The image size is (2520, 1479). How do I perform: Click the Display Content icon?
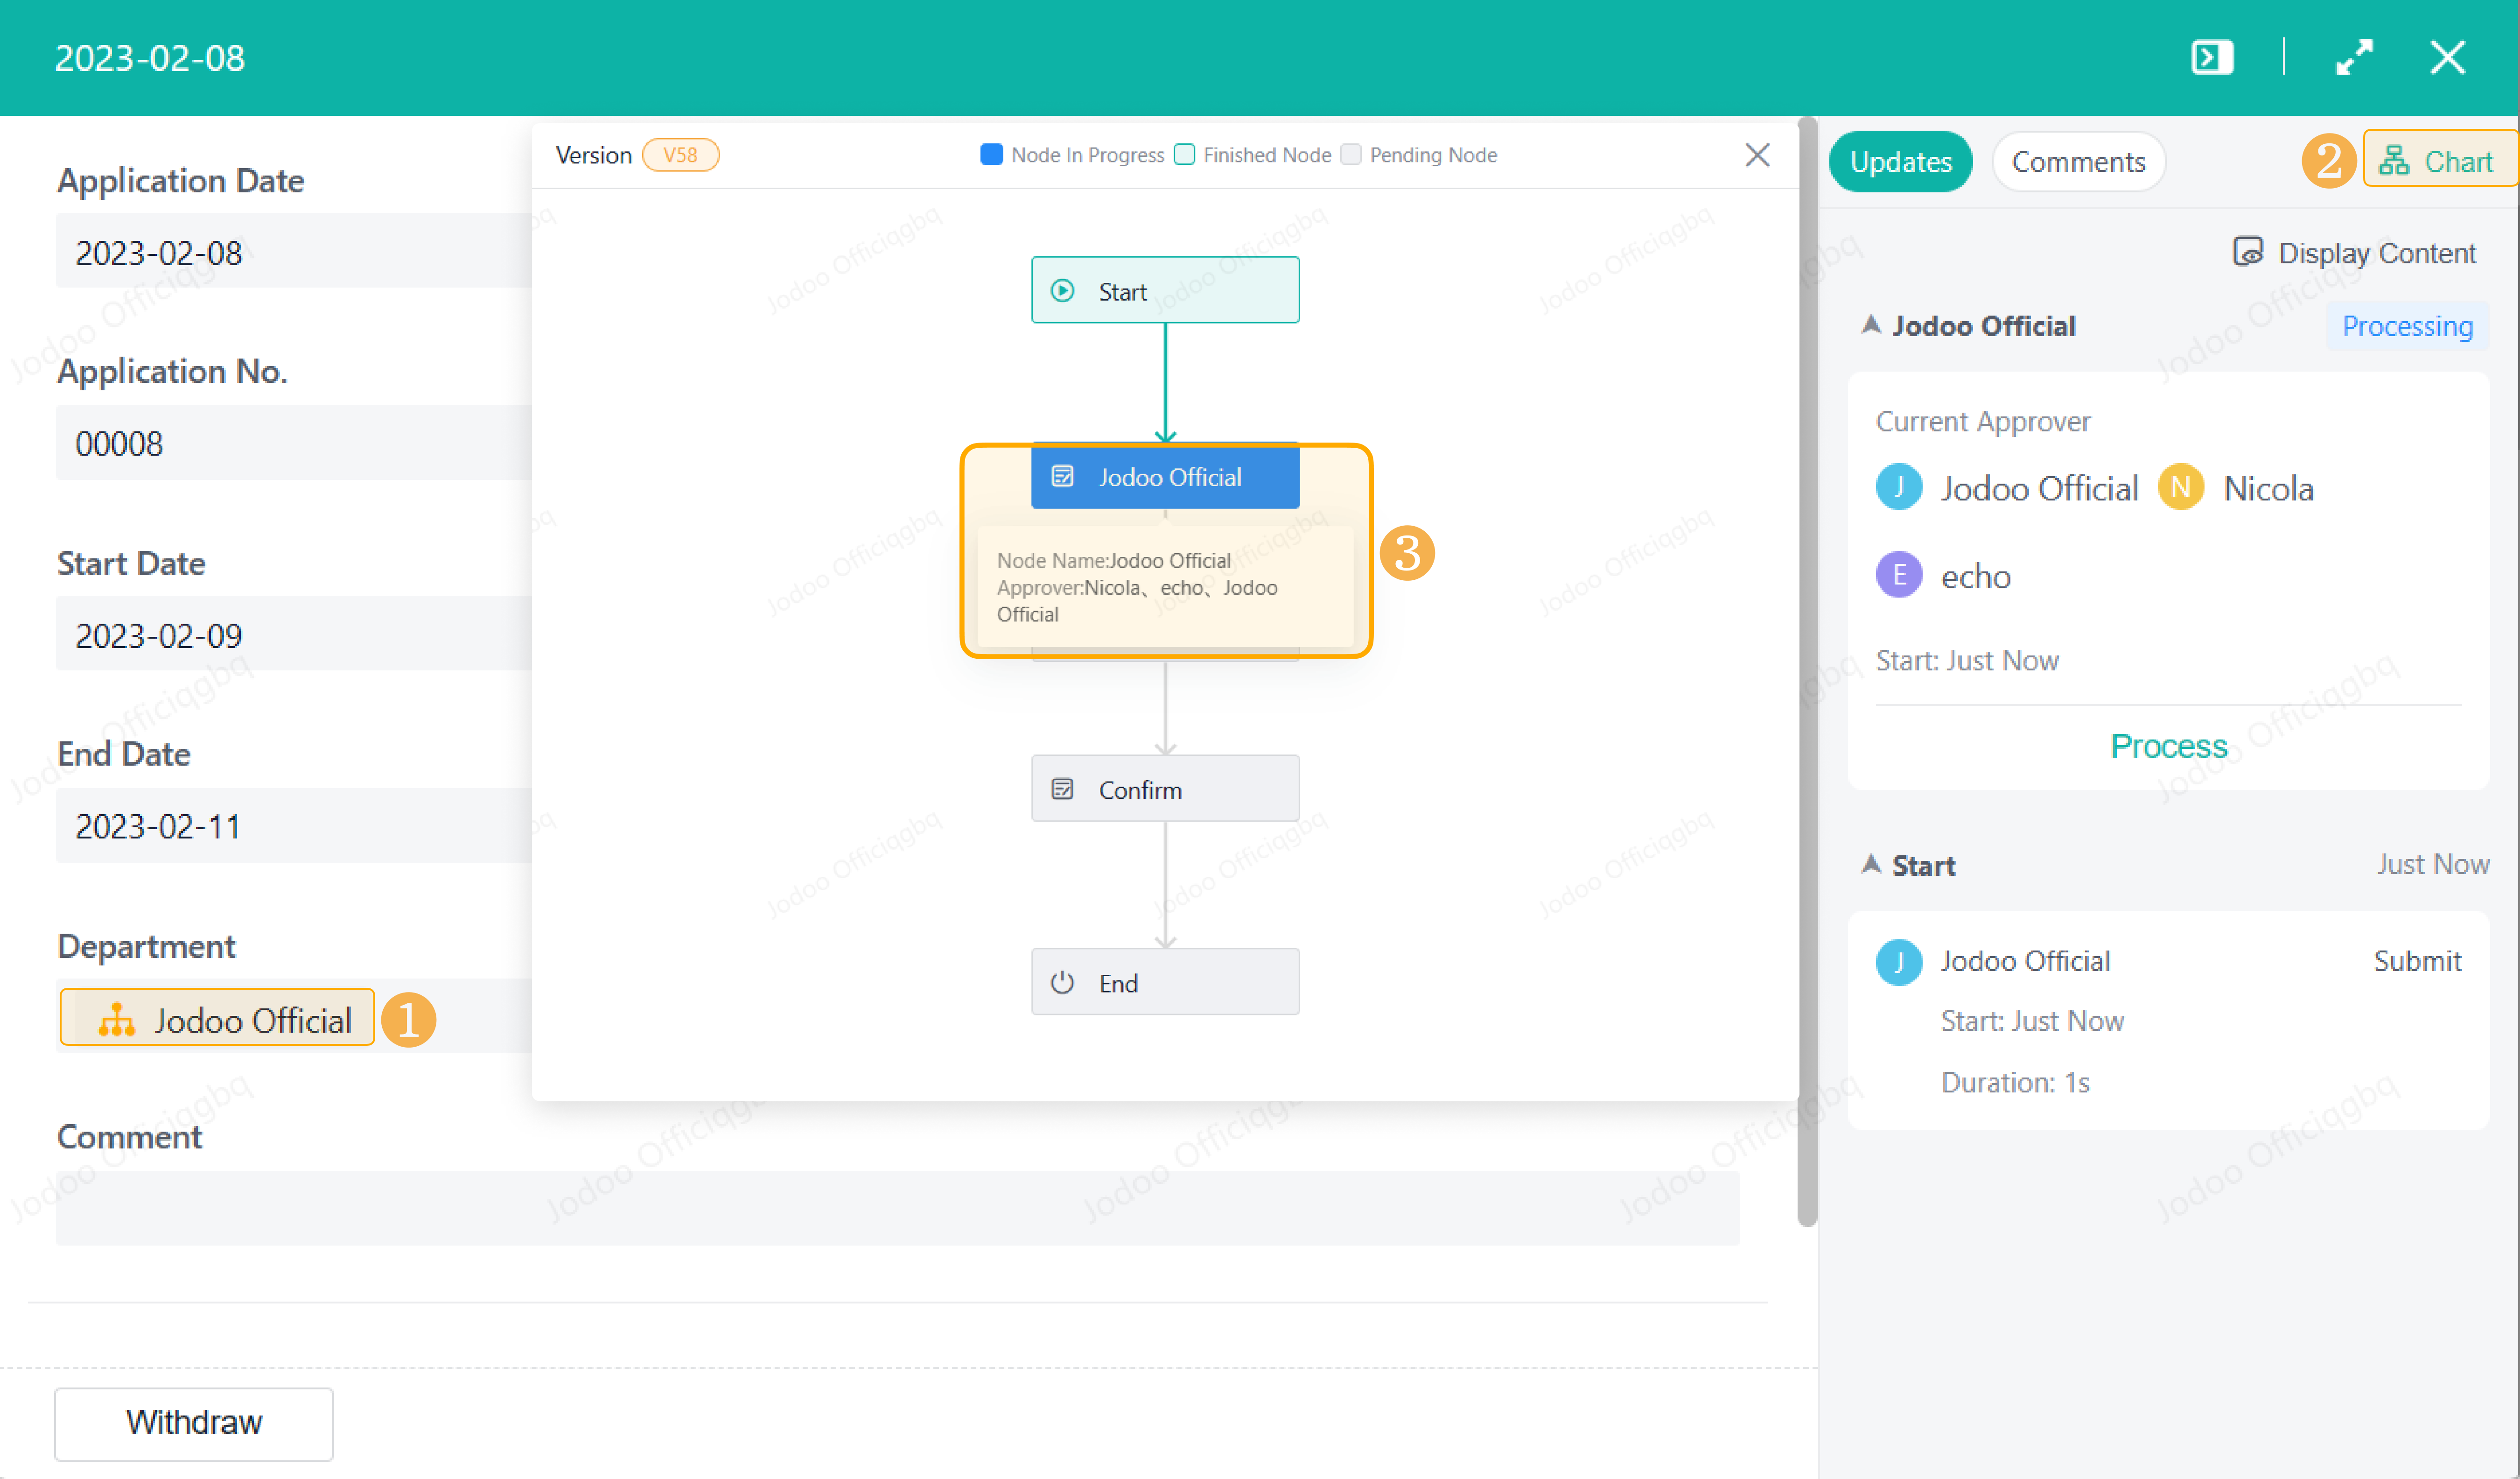coord(2247,251)
